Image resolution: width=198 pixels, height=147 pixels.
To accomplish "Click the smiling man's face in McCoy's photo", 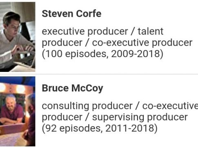I will pyautogui.click(x=11, y=102).
